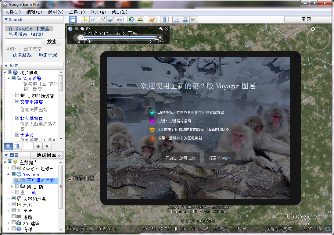The image size is (334, 235).
Task: Click the satellite imagery orange icon
Action: tap(152, 138)
